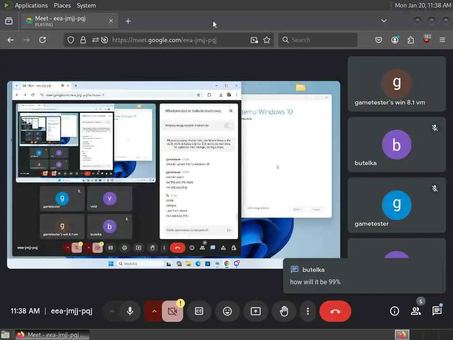Open picture-in-picture icon in address bar
Image resolution: width=453 pixels, height=340 pixels.
[x=254, y=40]
